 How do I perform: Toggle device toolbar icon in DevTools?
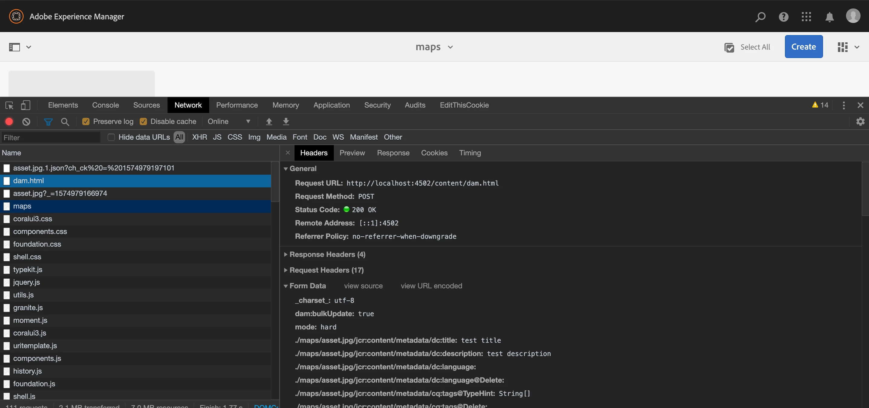click(x=26, y=105)
